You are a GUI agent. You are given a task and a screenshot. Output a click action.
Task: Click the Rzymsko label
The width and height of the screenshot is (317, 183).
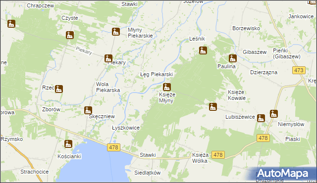point(12,139)
